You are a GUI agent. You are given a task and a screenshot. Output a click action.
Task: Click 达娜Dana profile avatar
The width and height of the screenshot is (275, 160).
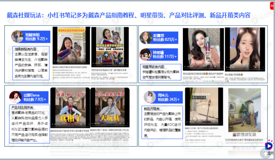click(x=15, y=97)
